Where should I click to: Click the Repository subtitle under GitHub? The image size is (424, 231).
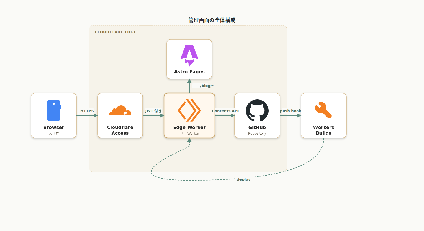tap(257, 134)
